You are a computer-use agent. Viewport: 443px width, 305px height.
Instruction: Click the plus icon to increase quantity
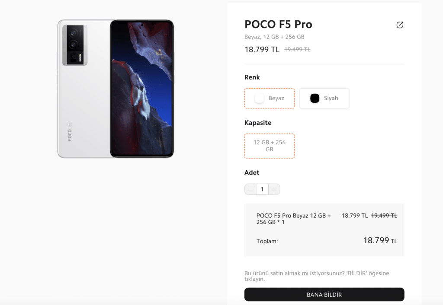[274, 189]
